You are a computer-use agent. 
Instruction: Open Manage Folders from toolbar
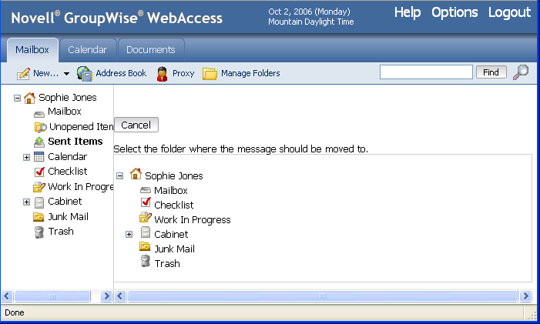point(241,73)
